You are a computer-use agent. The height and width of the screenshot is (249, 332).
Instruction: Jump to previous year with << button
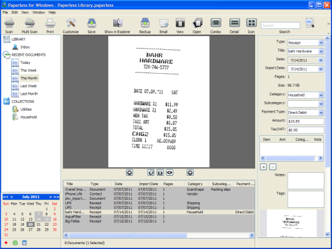[x=6, y=197]
